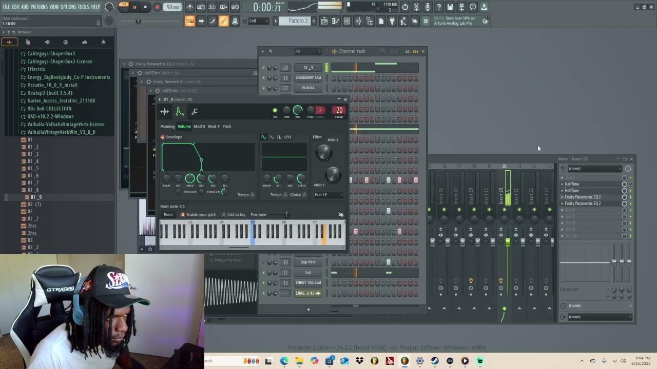Select the LEGENDARY SAW channel button
Viewport: 657px width, 369px height.
[308, 78]
